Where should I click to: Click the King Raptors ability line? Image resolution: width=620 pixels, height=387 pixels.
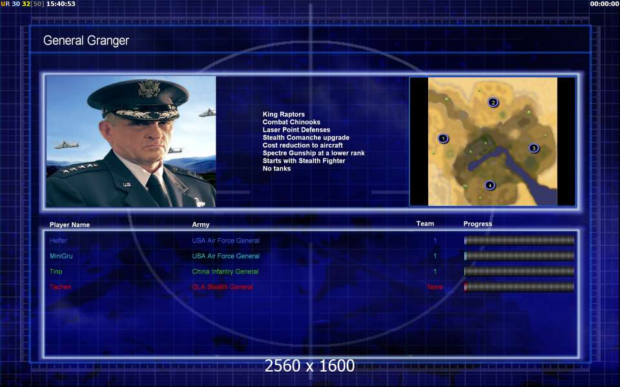coord(284,114)
